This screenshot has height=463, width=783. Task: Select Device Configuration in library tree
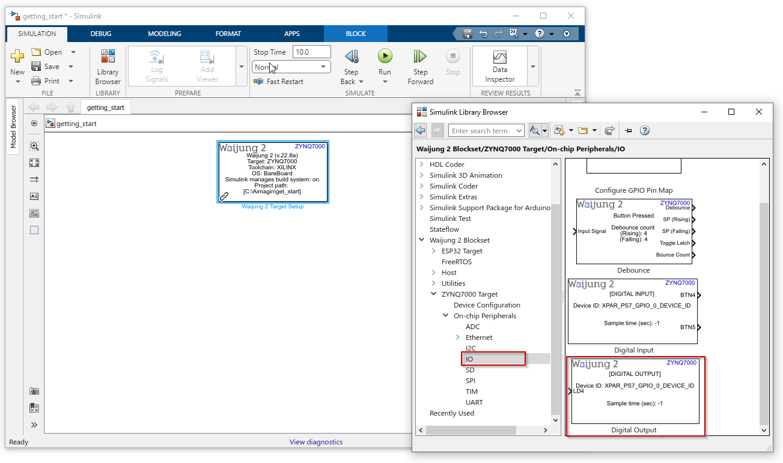[x=487, y=305]
